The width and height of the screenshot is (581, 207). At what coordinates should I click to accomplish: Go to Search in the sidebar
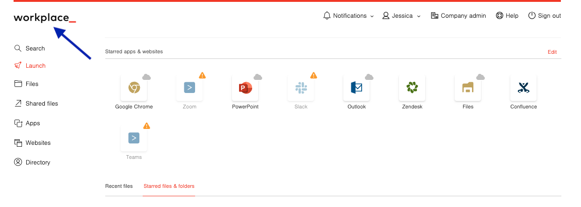coord(35,48)
